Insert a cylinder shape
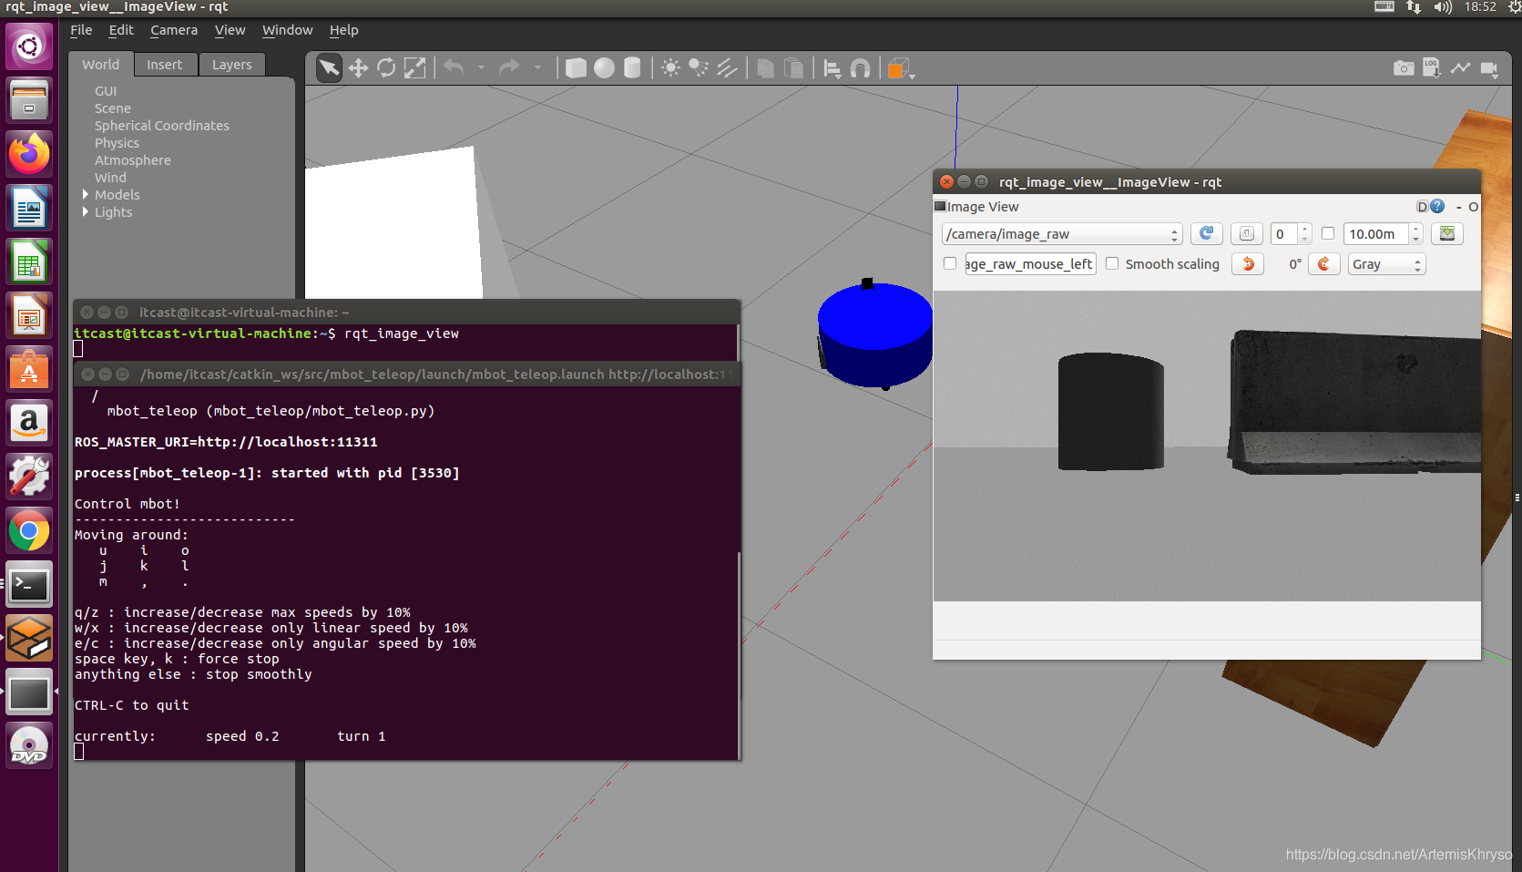The image size is (1522, 872). click(x=632, y=68)
